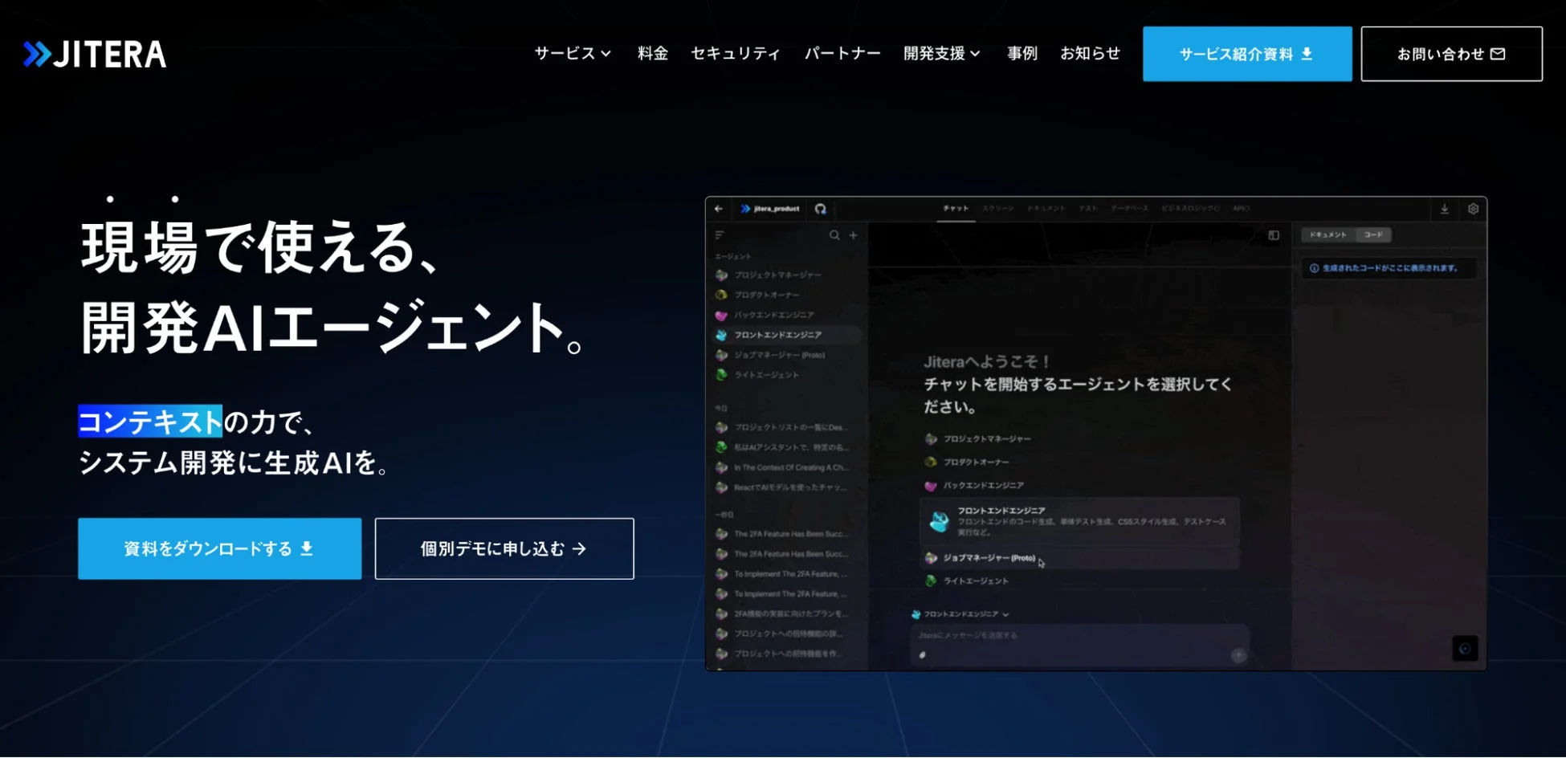The image size is (1566, 758).
Task: Click the back arrow beside jitera_product
Action: 719,209
